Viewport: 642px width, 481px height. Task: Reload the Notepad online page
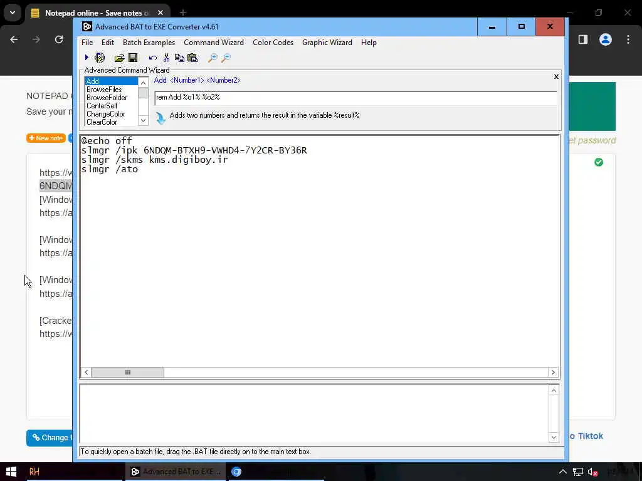click(x=59, y=39)
